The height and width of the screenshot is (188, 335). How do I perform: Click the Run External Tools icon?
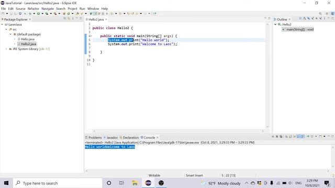pyautogui.click(x=55, y=14)
